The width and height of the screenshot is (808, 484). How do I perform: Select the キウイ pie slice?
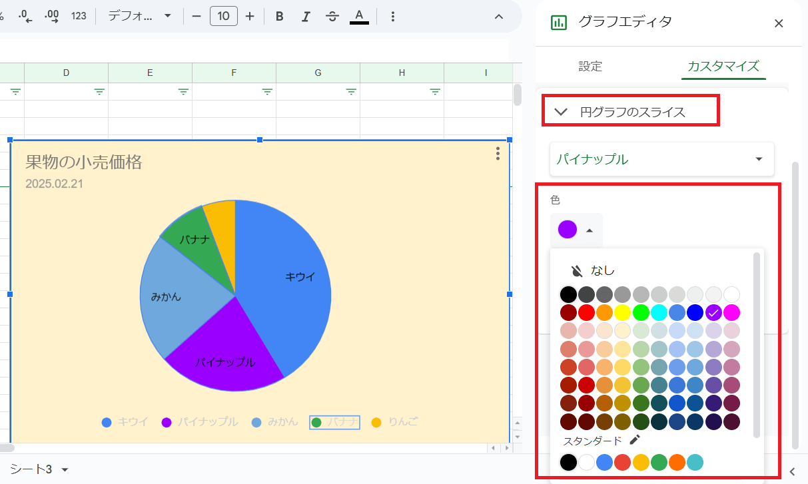click(x=286, y=280)
